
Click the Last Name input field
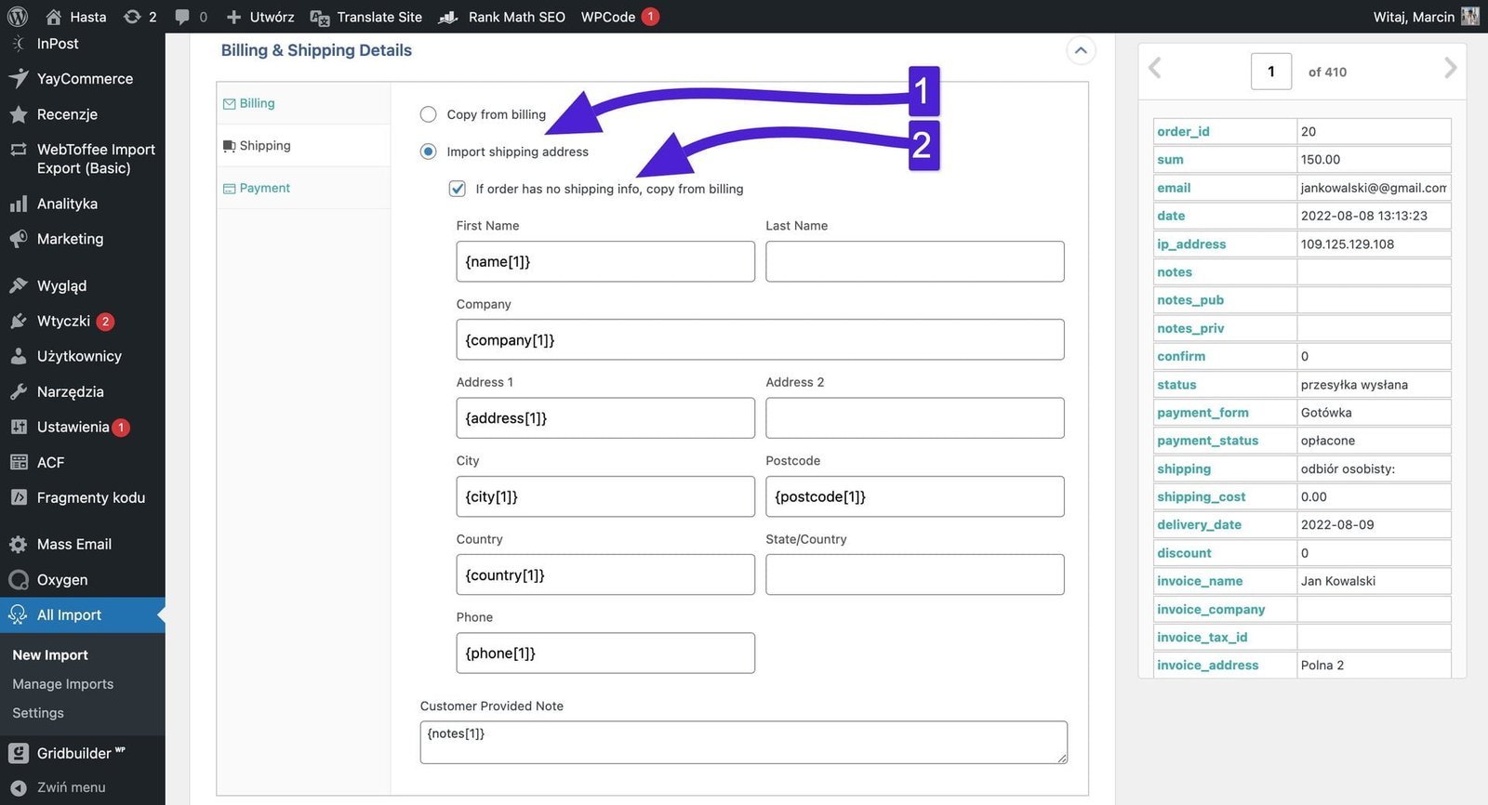tap(914, 262)
